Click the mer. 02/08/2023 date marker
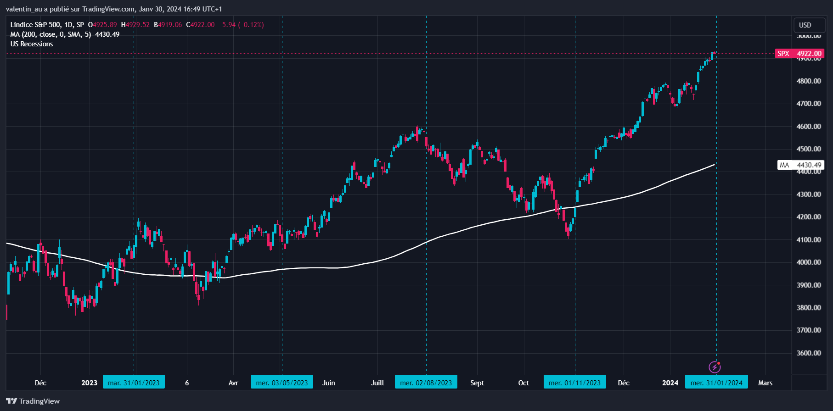 (x=426, y=383)
